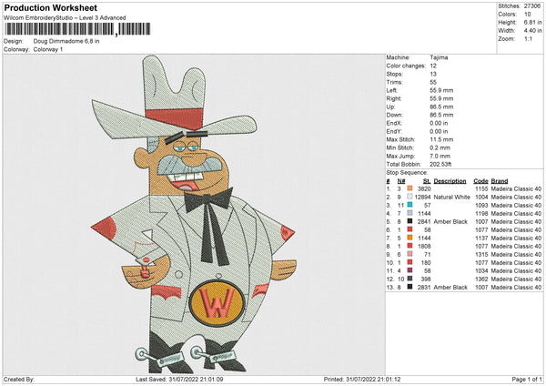Click the light blue swatch in row 4
This screenshot has height=386, width=546.
409,213
